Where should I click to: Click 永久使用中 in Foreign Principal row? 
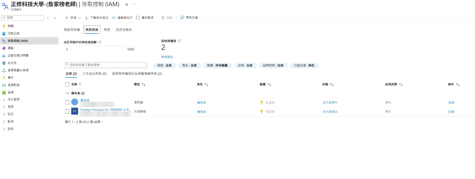coord(330,112)
